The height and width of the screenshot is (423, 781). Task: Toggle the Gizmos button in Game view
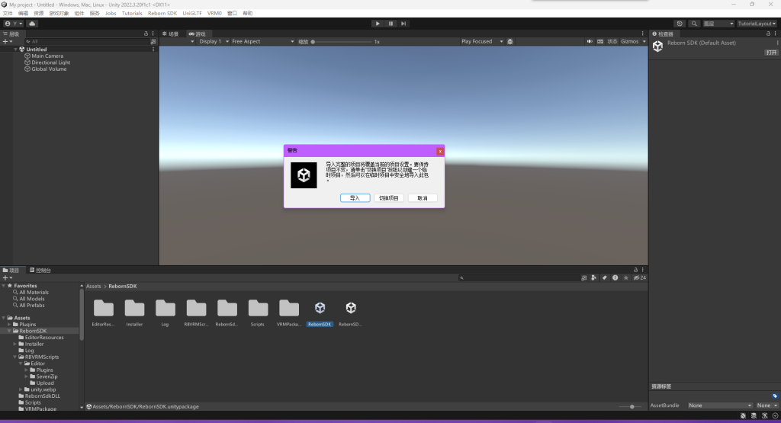tap(632, 41)
